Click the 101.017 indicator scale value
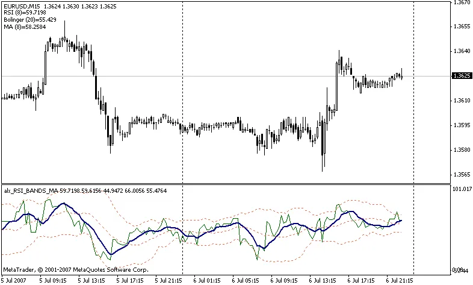The height and width of the screenshot is (285, 473). click(461, 189)
